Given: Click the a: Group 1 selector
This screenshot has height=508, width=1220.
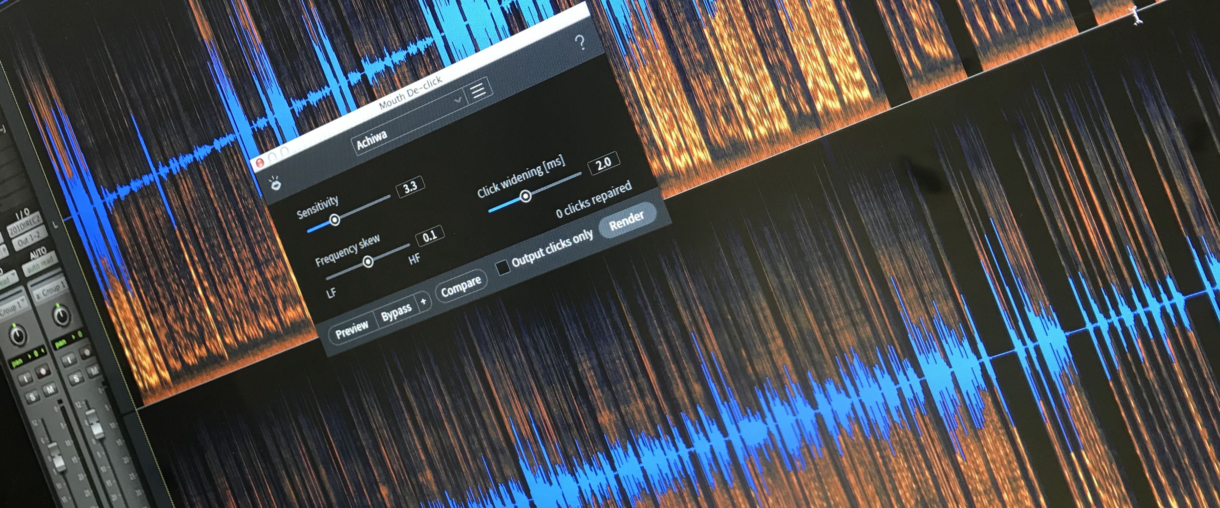Looking at the screenshot, I should (x=50, y=292).
